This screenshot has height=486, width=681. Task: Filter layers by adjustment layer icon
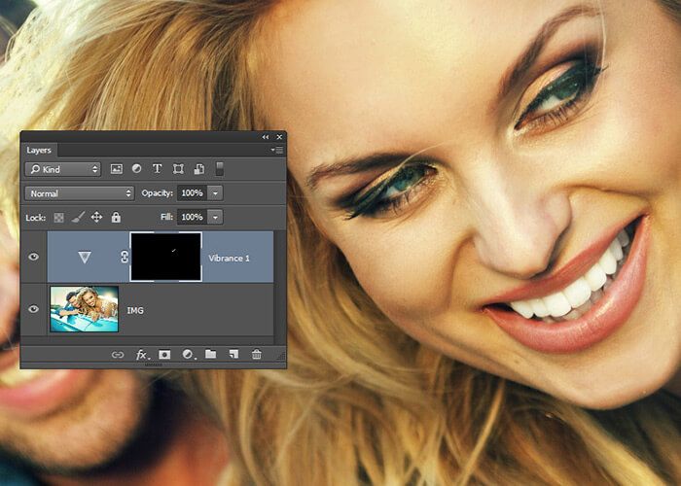tap(137, 169)
